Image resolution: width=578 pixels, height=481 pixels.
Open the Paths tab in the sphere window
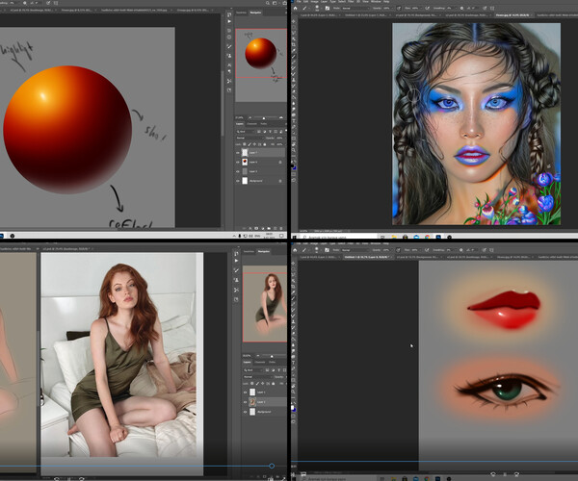pos(264,124)
